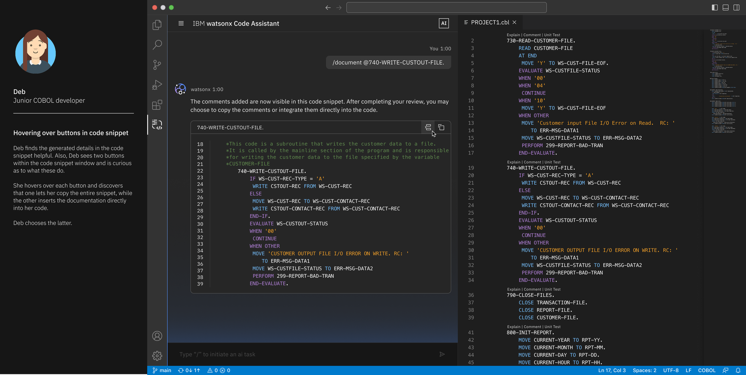This screenshot has width=746, height=375.
Task: Open the hamburger menu beside IBM watsonx
Action: (x=181, y=23)
